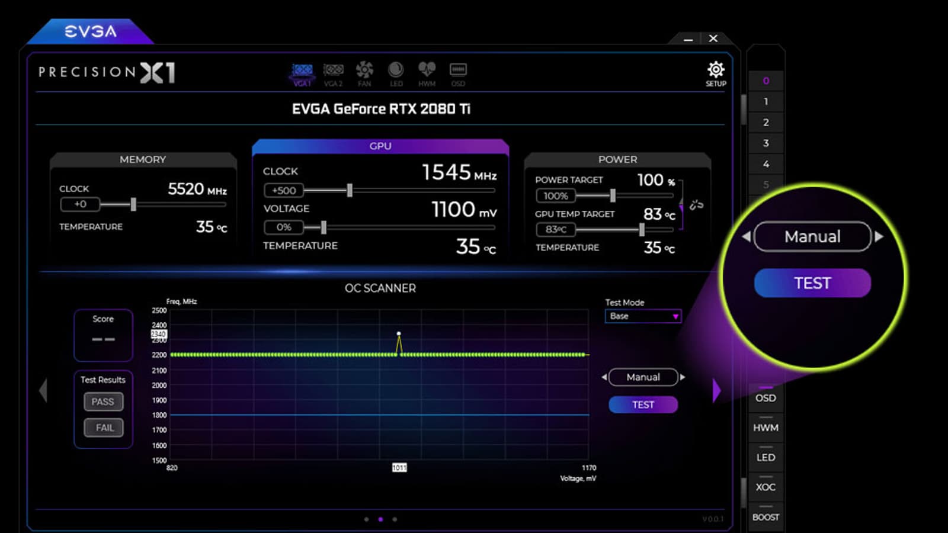Go to the first page indicator dot
Image resolution: width=948 pixels, height=533 pixels.
(x=366, y=519)
